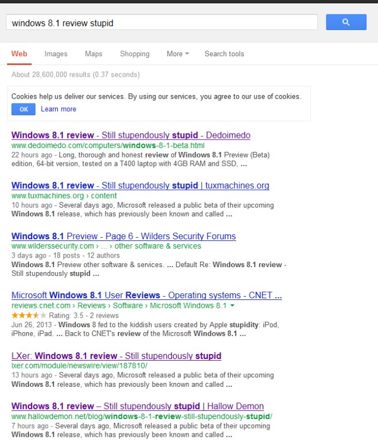Image resolution: width=378 pixels, height=448 pixels.
Task: Click the lxer.com/module/newswire URL text
Action: [79, 366]
